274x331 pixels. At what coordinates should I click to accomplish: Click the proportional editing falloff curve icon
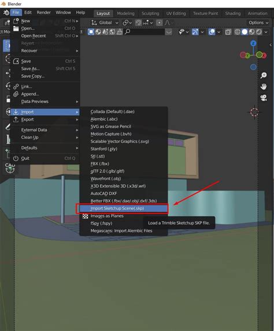[x=167, y=23]
